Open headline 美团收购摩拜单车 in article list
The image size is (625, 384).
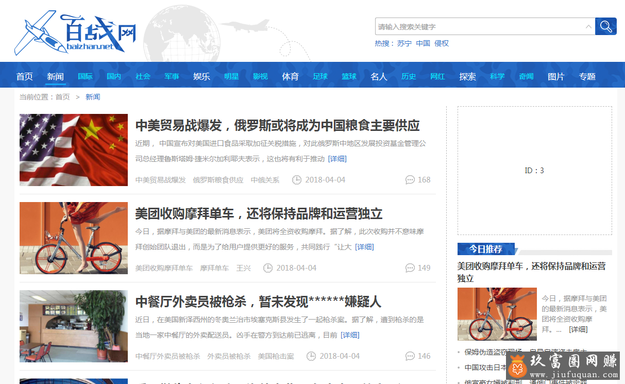(x=259, y=213)
